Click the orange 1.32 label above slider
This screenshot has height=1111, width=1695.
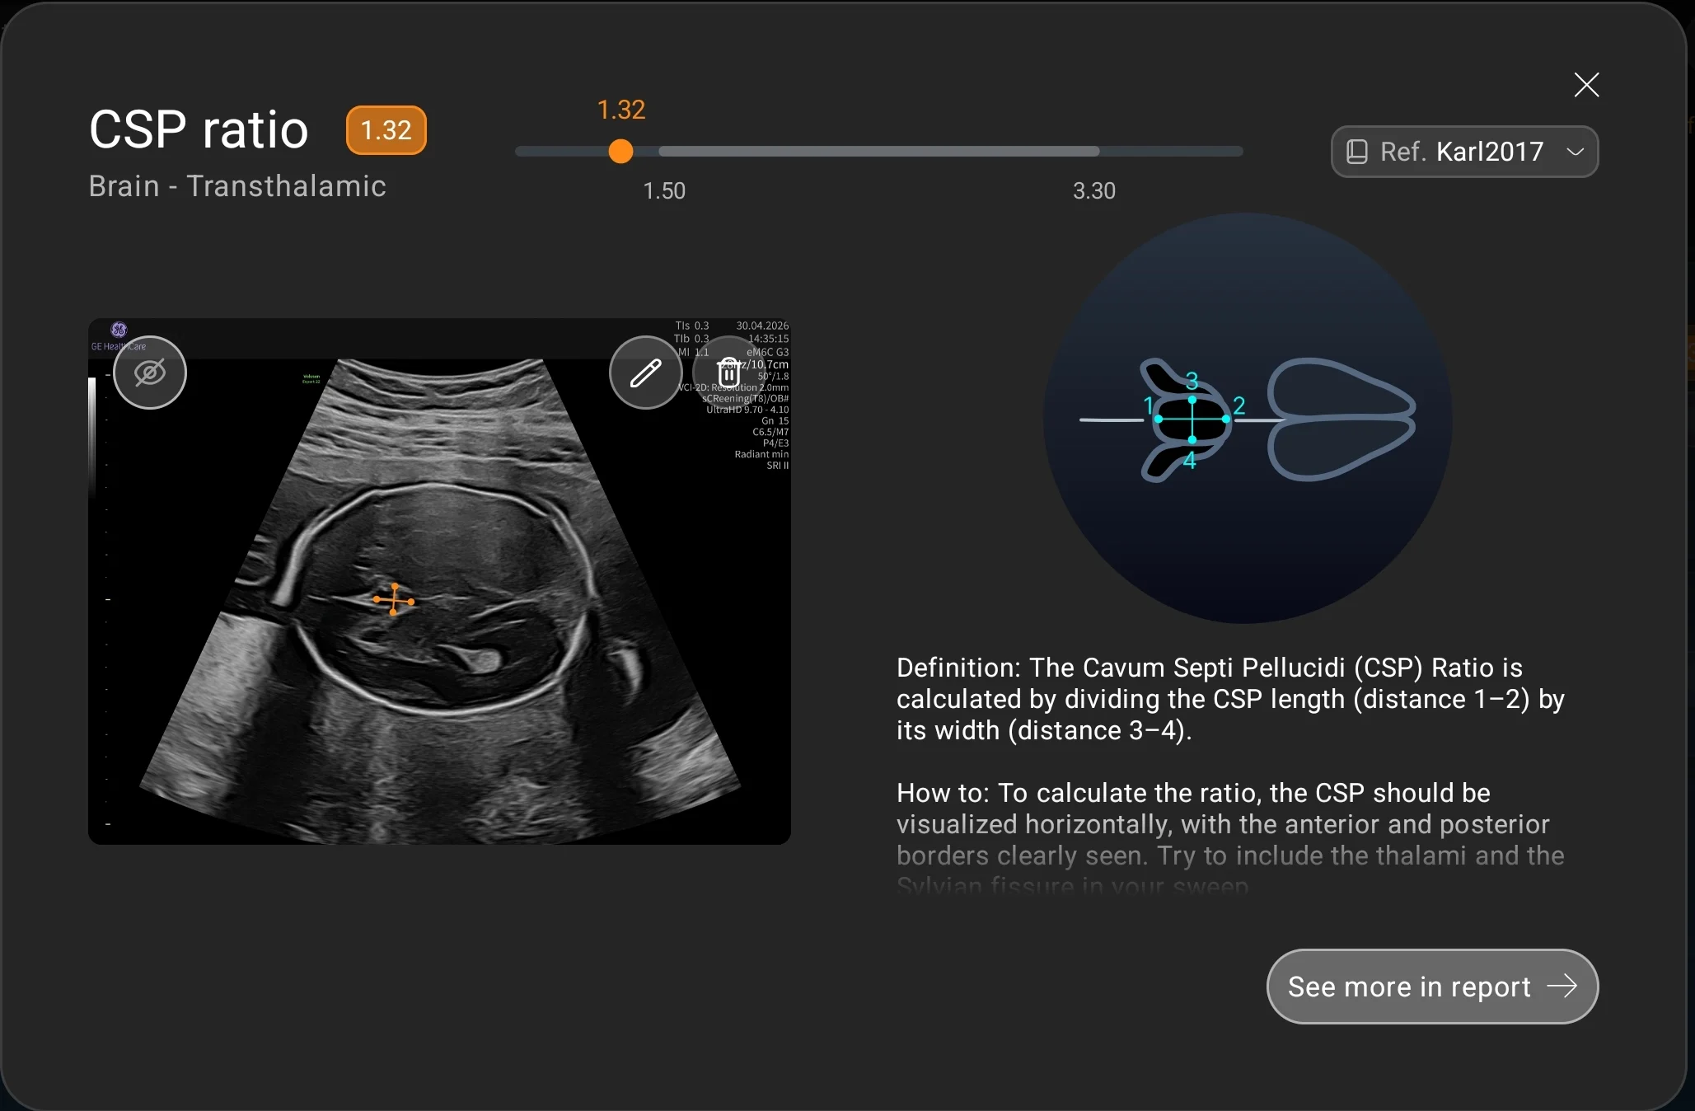point(621,110)
